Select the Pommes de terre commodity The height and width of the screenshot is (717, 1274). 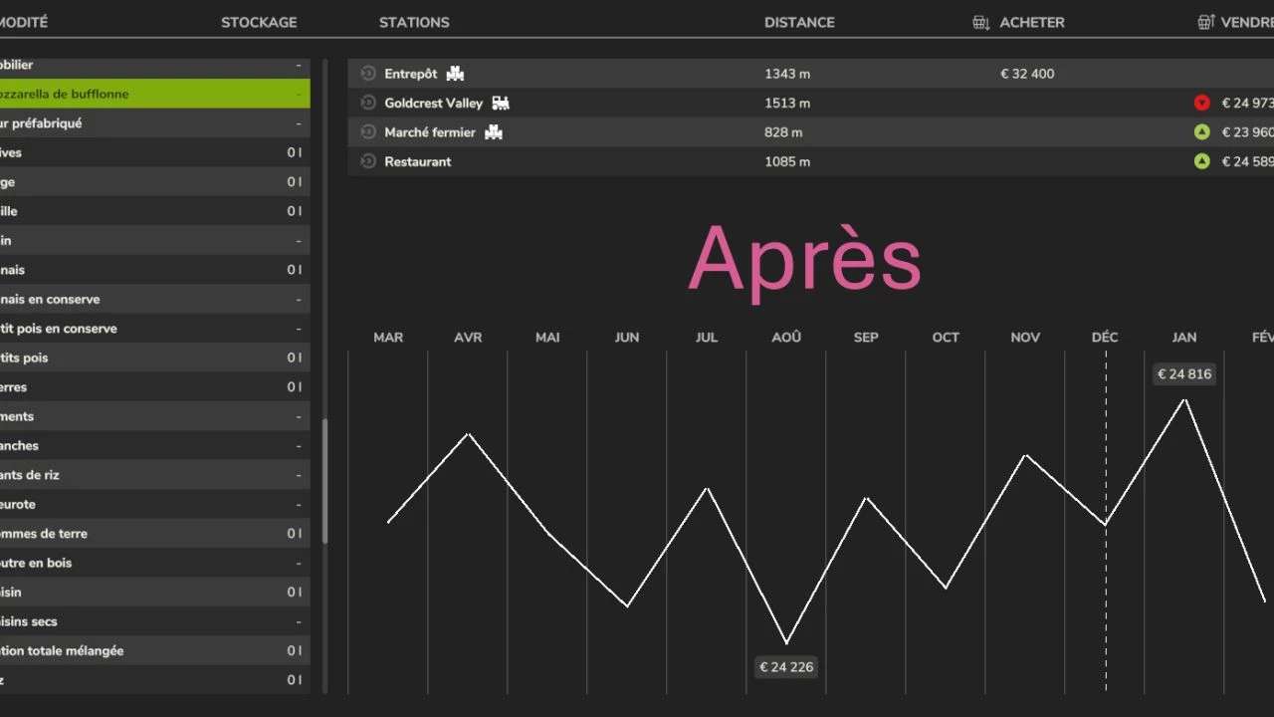(x=154, y=533)
